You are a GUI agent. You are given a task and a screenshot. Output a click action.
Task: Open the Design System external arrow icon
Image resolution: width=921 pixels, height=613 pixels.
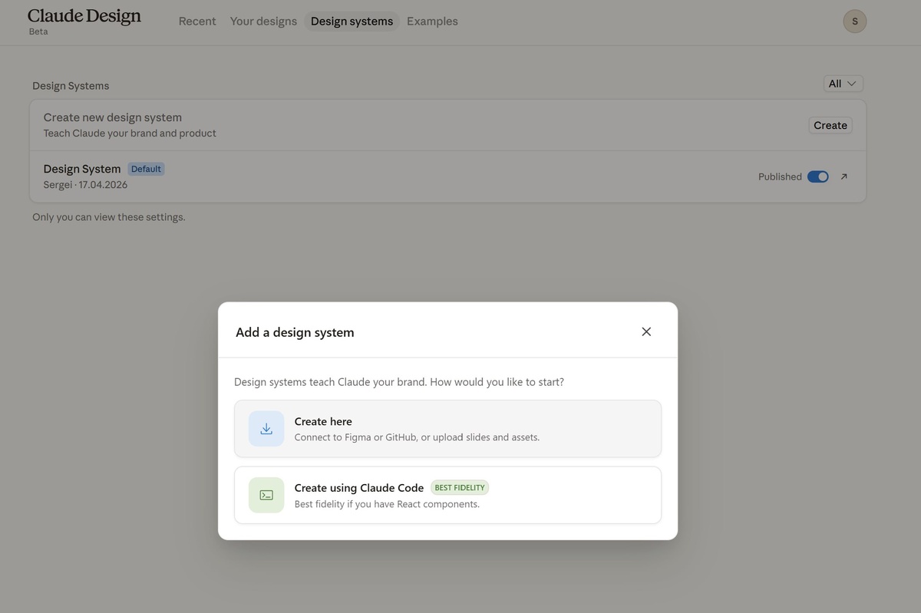point(844,176)
